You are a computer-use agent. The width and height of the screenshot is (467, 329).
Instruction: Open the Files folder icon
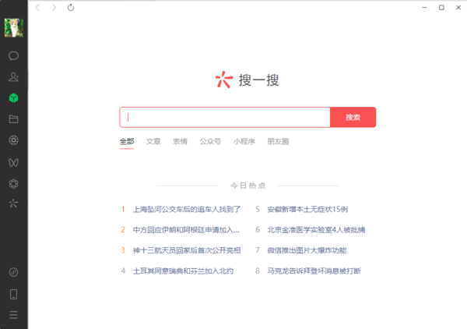pos(13,119)
